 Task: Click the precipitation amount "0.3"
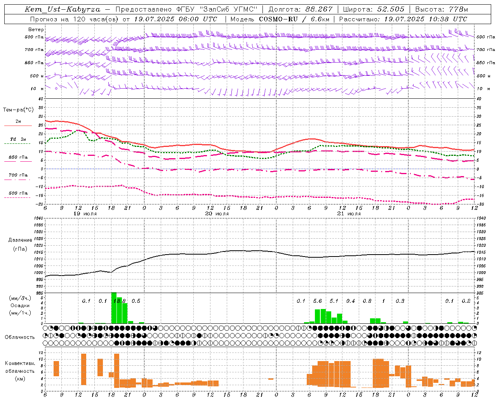pyautogui.click(x=400, y=301)
